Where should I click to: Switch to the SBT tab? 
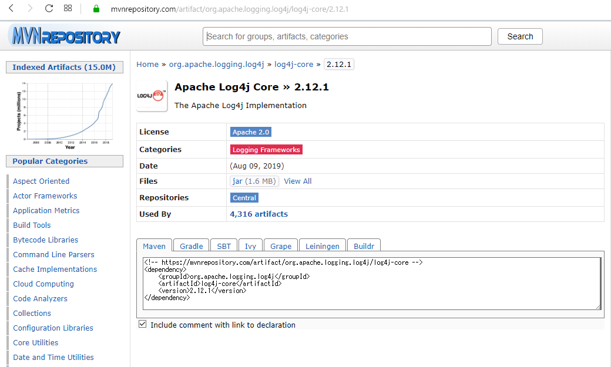pos(224,246)
